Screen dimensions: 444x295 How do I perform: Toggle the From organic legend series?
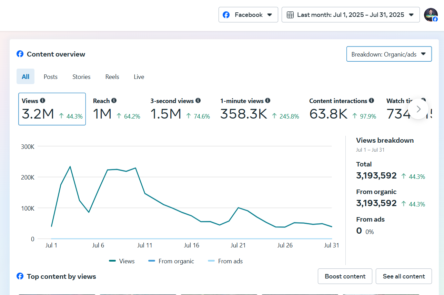tap(171, 261)
